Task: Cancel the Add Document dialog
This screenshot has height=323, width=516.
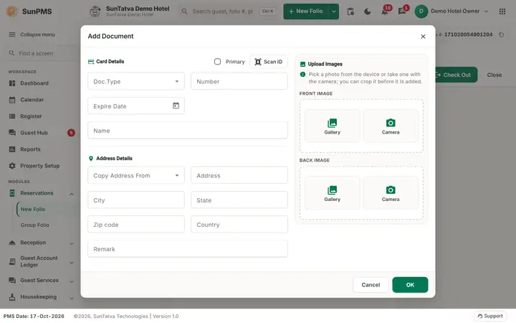Action: pos(371,285)
